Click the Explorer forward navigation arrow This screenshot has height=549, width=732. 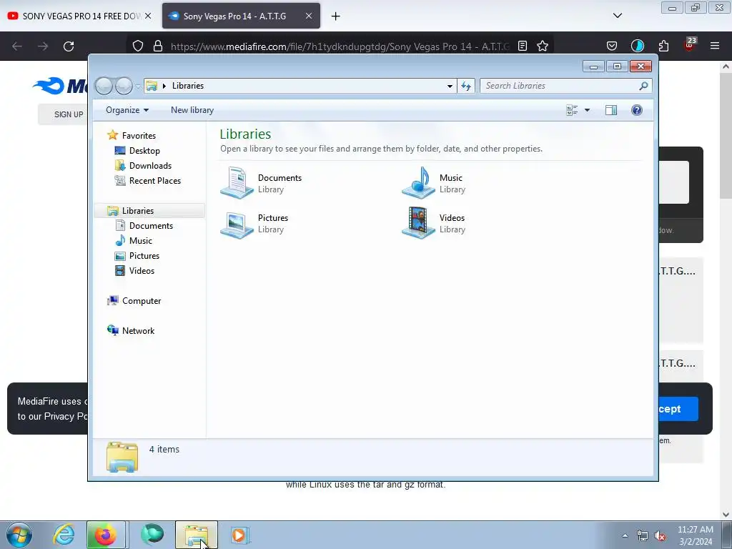pyautogui.click(x=124, y=86)
